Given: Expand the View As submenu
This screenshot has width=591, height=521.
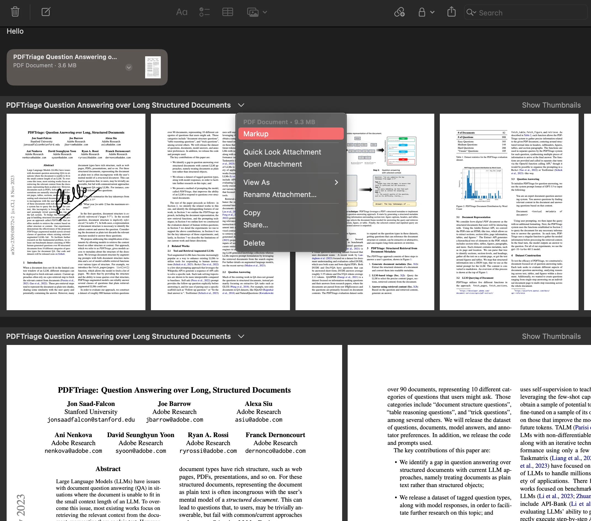Looking at the screenshot, I should click(290, 182).
